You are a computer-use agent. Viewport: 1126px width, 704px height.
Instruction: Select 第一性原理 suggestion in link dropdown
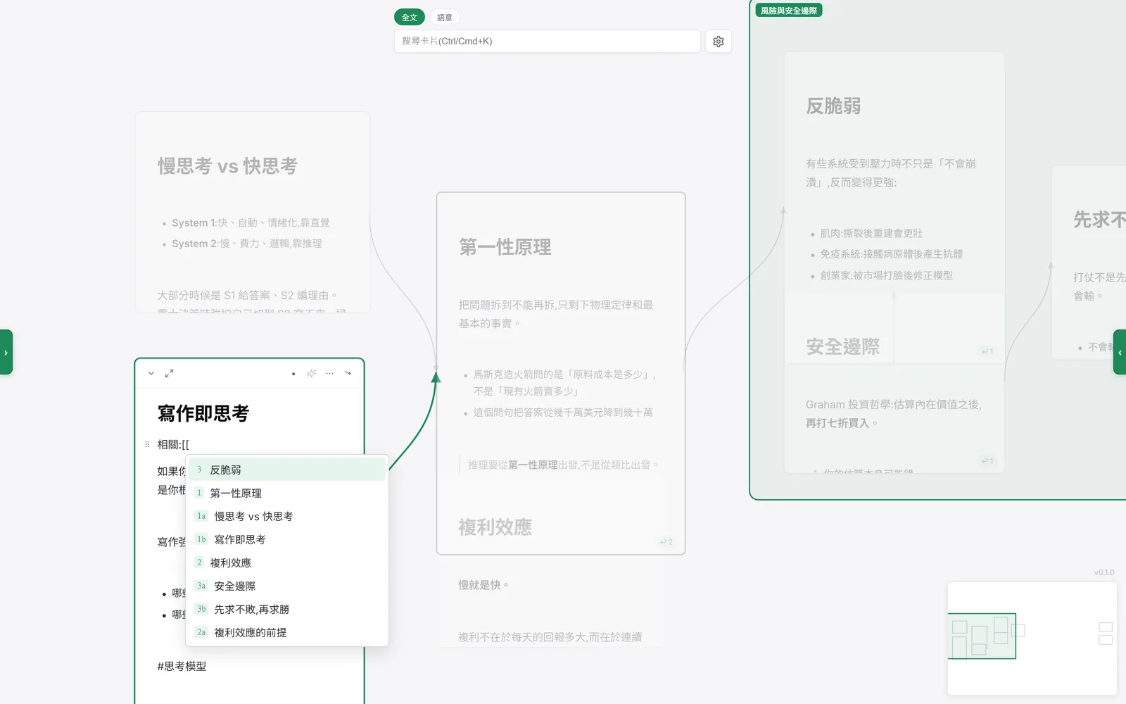point(287,493)
